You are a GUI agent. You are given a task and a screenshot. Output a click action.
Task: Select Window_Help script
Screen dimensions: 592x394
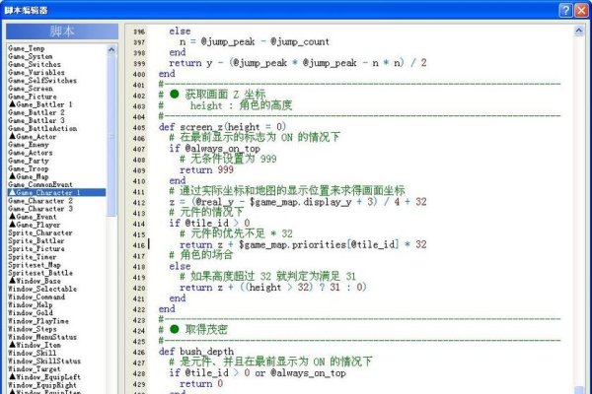point(31,304)
